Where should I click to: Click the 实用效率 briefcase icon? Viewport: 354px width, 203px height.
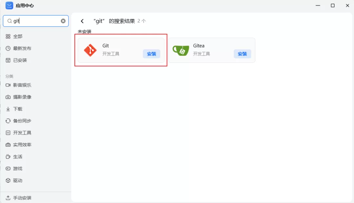(x=8, y=145)
